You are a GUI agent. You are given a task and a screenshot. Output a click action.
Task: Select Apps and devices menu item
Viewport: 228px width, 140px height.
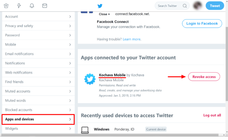(38, 119)
